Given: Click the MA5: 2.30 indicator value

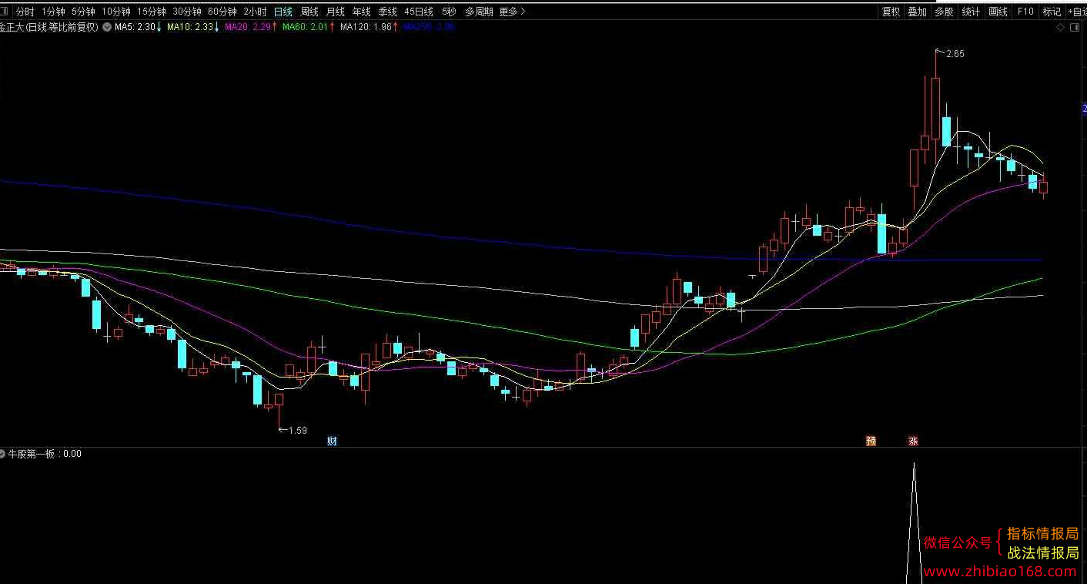Looking at the screenshot, I should [x=138, y=27].
